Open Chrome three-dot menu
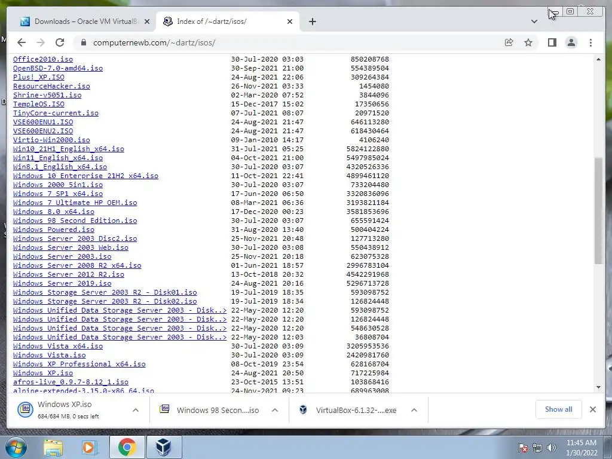 [x=591, y=42]
